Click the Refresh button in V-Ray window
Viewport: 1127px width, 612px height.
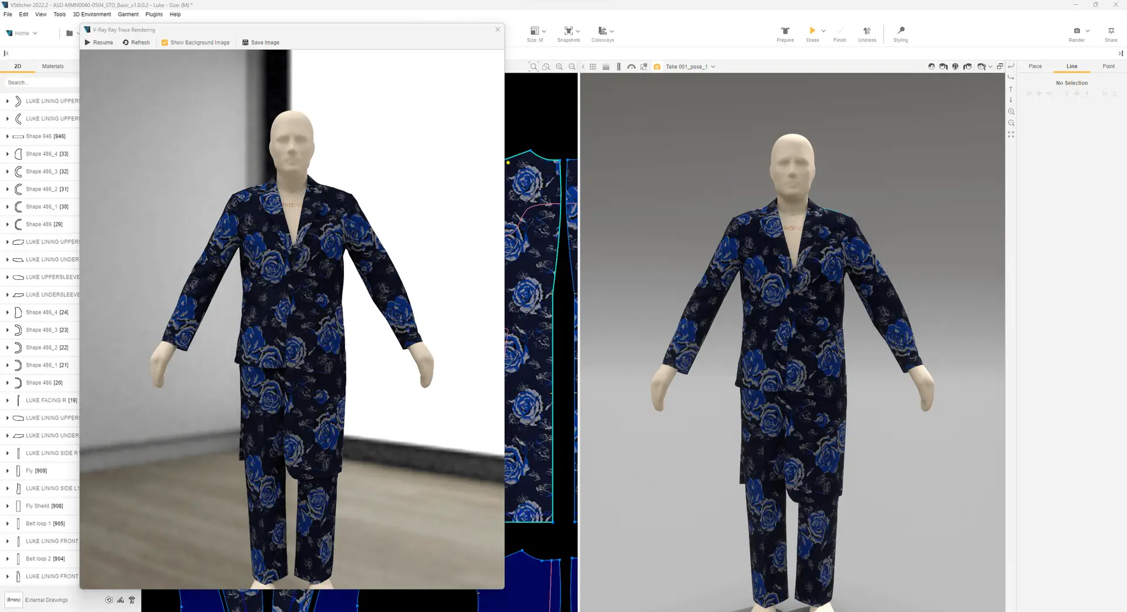pyautogui.click(x=136, y=42)
